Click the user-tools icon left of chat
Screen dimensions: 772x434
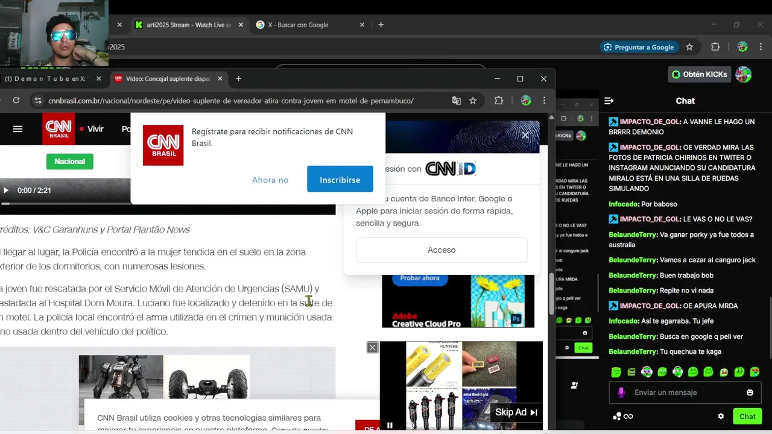(x=574, y=385)
